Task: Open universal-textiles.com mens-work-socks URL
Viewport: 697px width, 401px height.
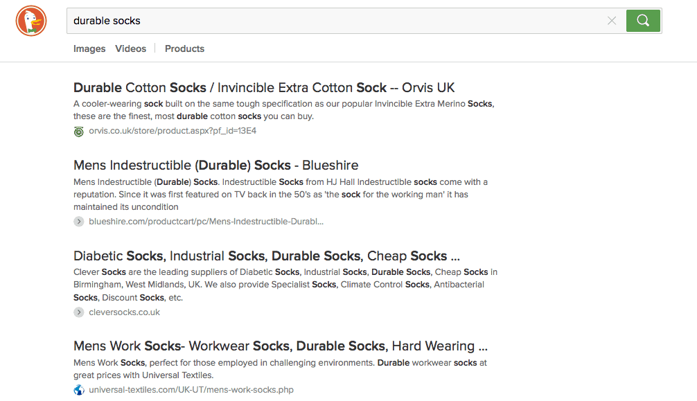Action: [191, 390]
